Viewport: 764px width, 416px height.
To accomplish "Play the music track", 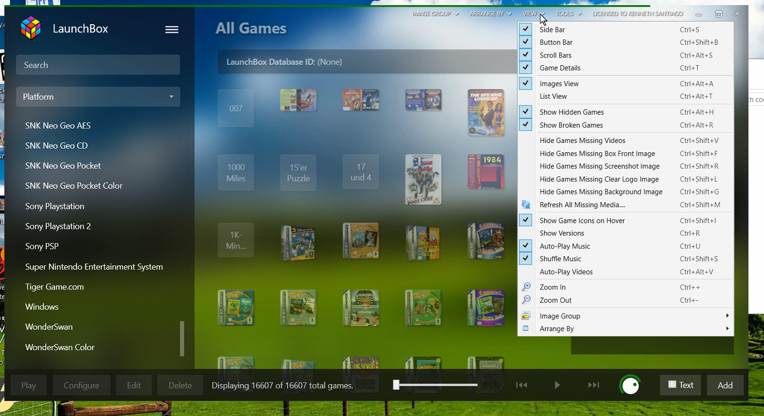I will coord(557,385).
